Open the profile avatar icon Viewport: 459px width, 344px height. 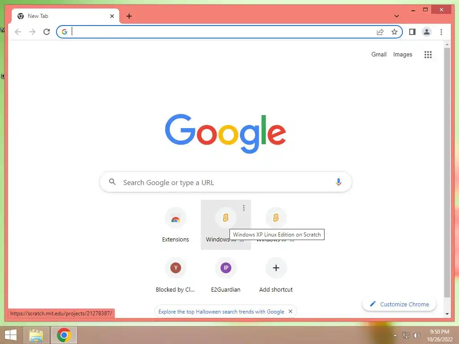(x=427, y=32)
